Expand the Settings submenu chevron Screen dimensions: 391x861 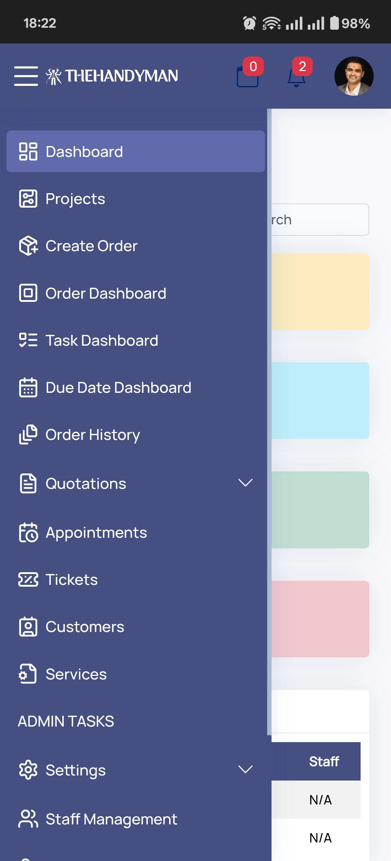pyautogui.click(x=245, y=770)
